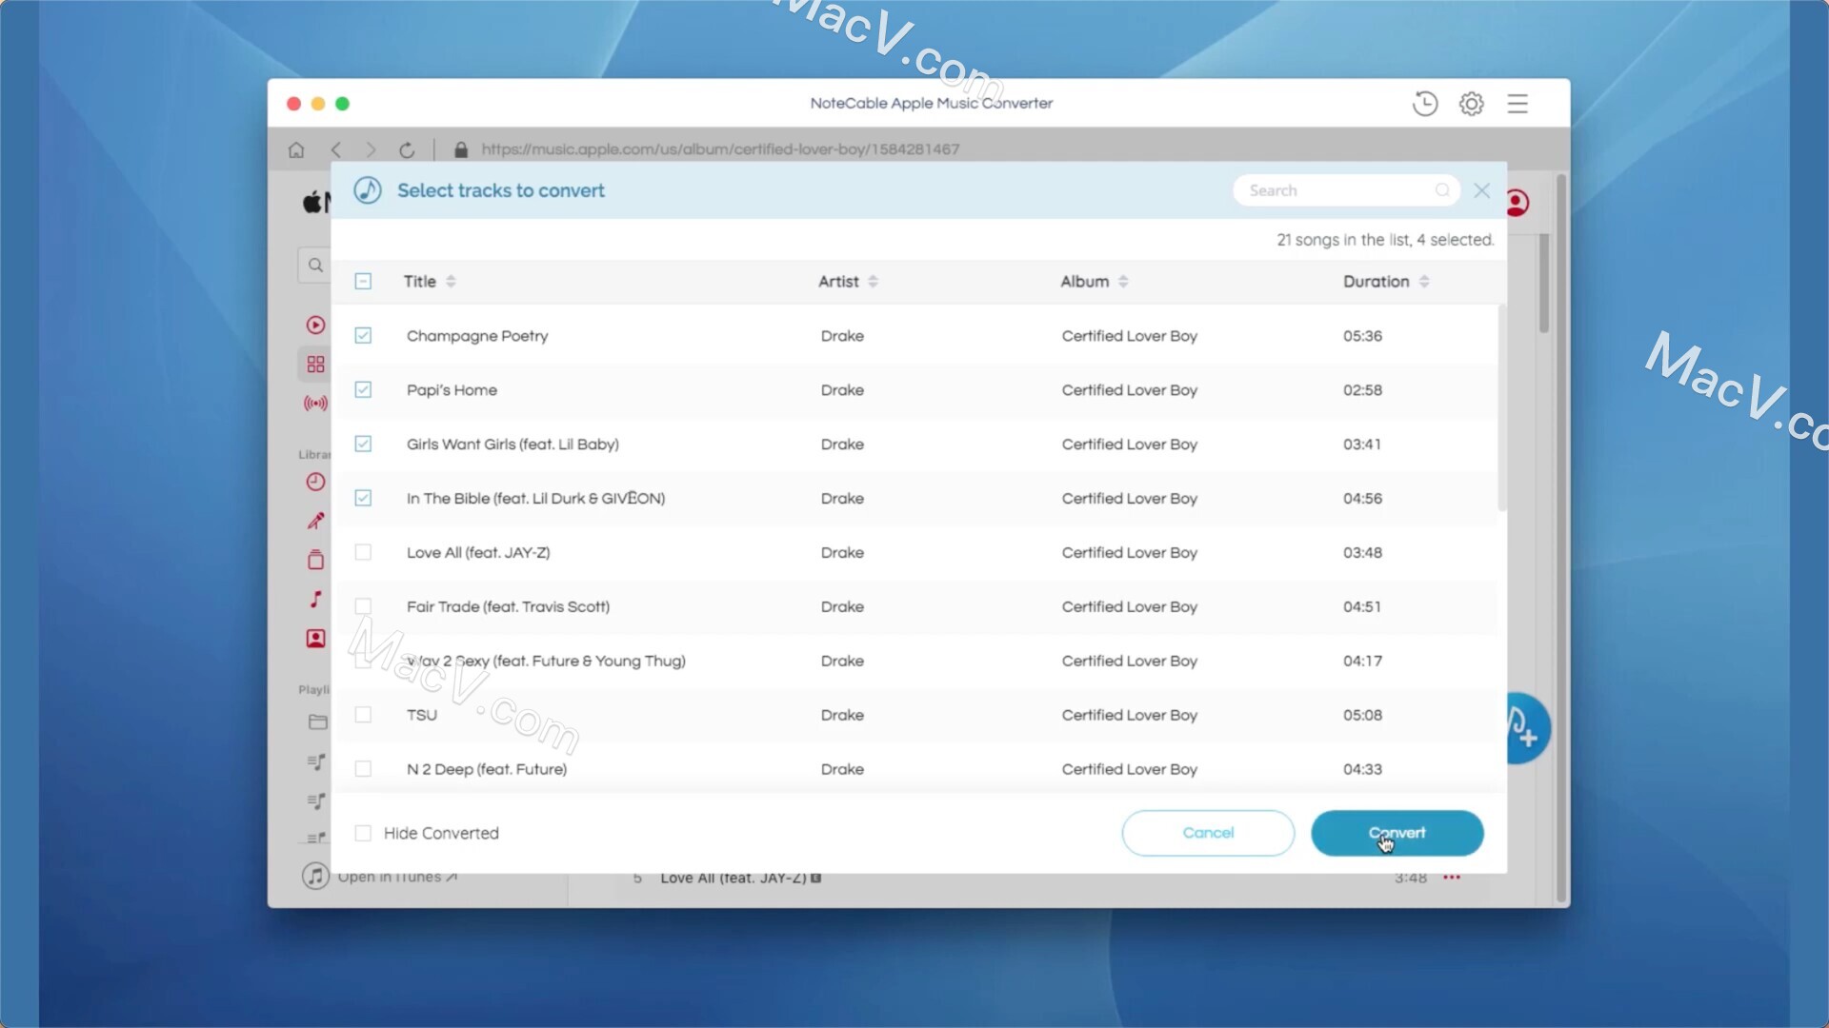This screenshot has width=1829, height=1028.
Task: Uncheck In The Bible track
Action: tap(363, 499)
